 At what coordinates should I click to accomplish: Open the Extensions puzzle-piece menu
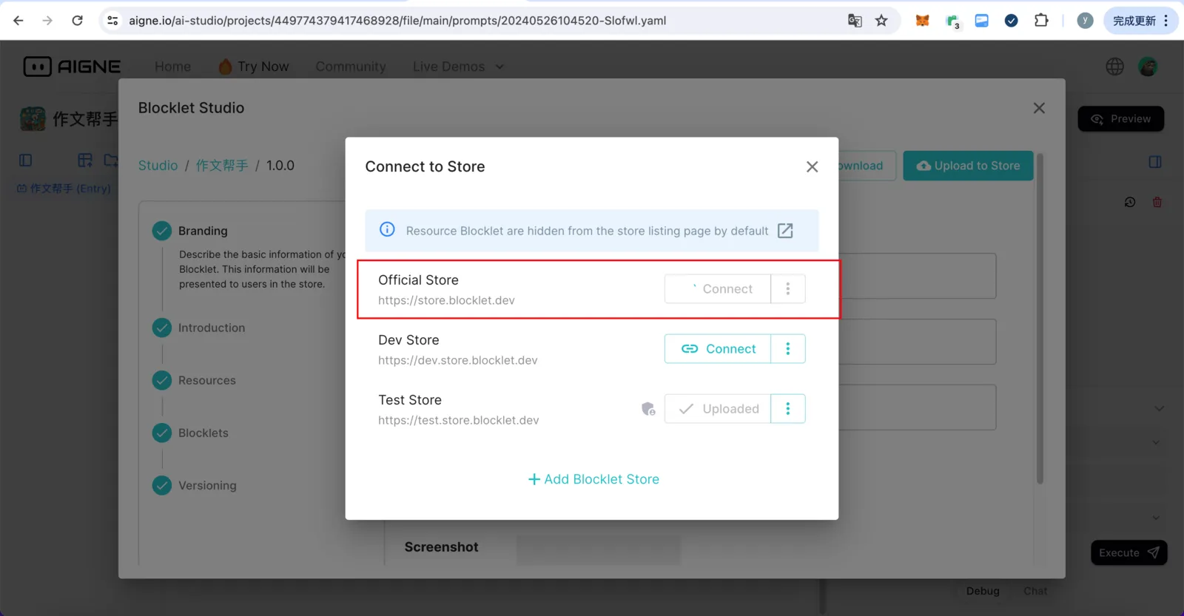[x=1041, y=21]
